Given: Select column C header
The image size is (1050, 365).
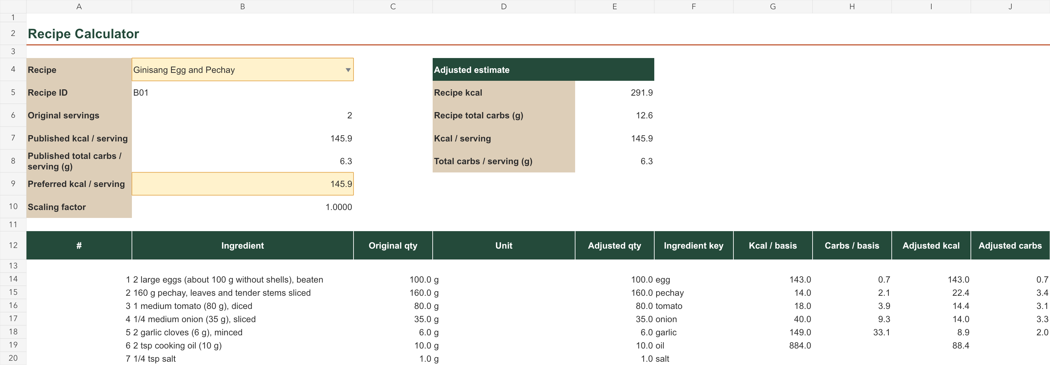Looking at the screenshot, I should (393, 7).
